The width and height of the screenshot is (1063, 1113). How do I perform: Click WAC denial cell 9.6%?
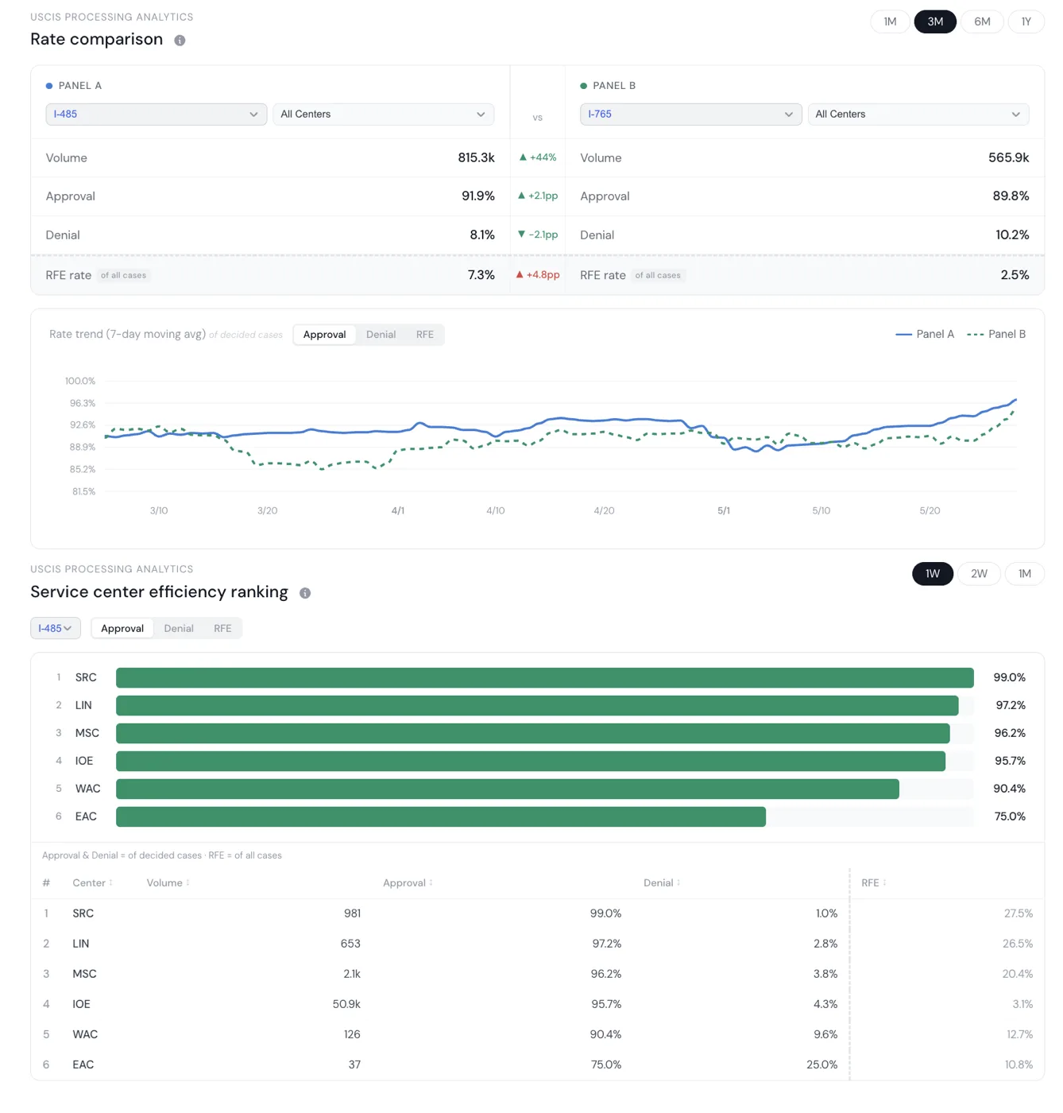825,1034
